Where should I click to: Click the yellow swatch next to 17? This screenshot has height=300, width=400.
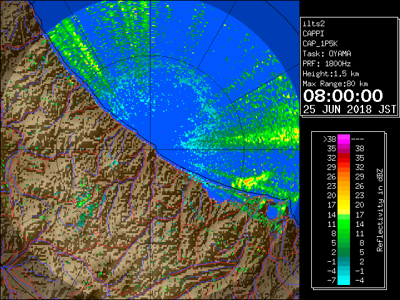point(344,205)
